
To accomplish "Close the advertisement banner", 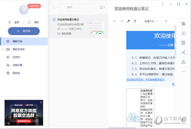I will coord(41,102).
